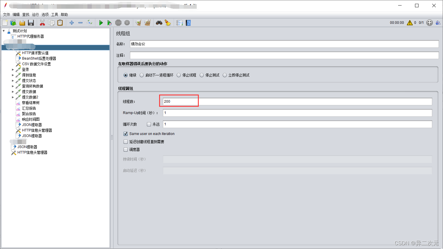Collapse the 测试计划 tree node arrow
The image size is (443, 249).
pyautogui.click(x=4, y=31)
